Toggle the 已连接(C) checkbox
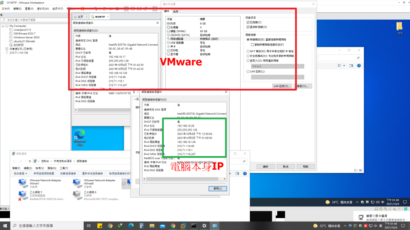410x230 pixels. [x=248, y=22]
